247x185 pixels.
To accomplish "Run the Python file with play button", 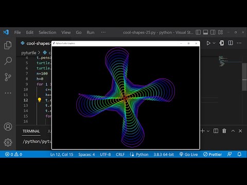I will [208, 43].
